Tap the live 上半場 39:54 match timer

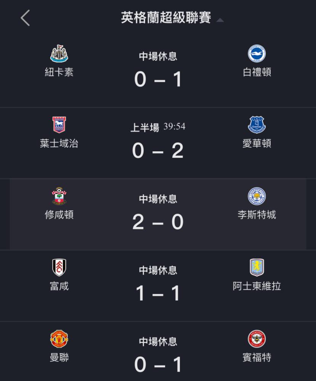click(158, 127)
